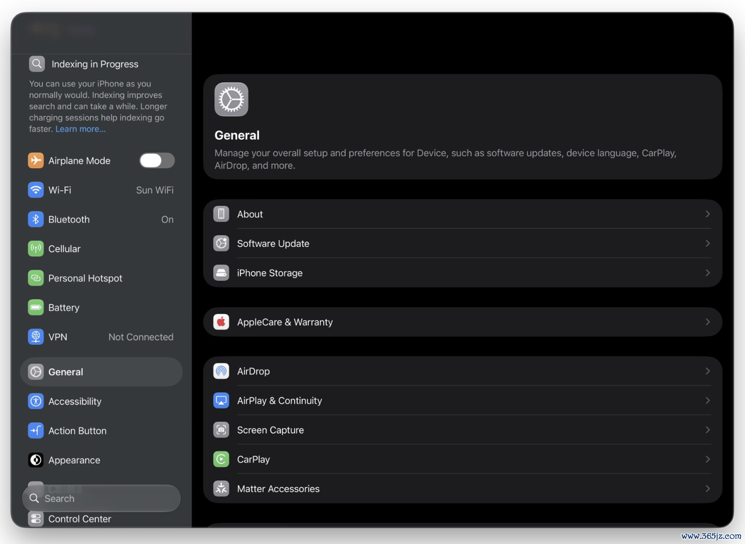Click the Action Button icon
This screenshot has width=745, height=544.
[x=36, y=431]
